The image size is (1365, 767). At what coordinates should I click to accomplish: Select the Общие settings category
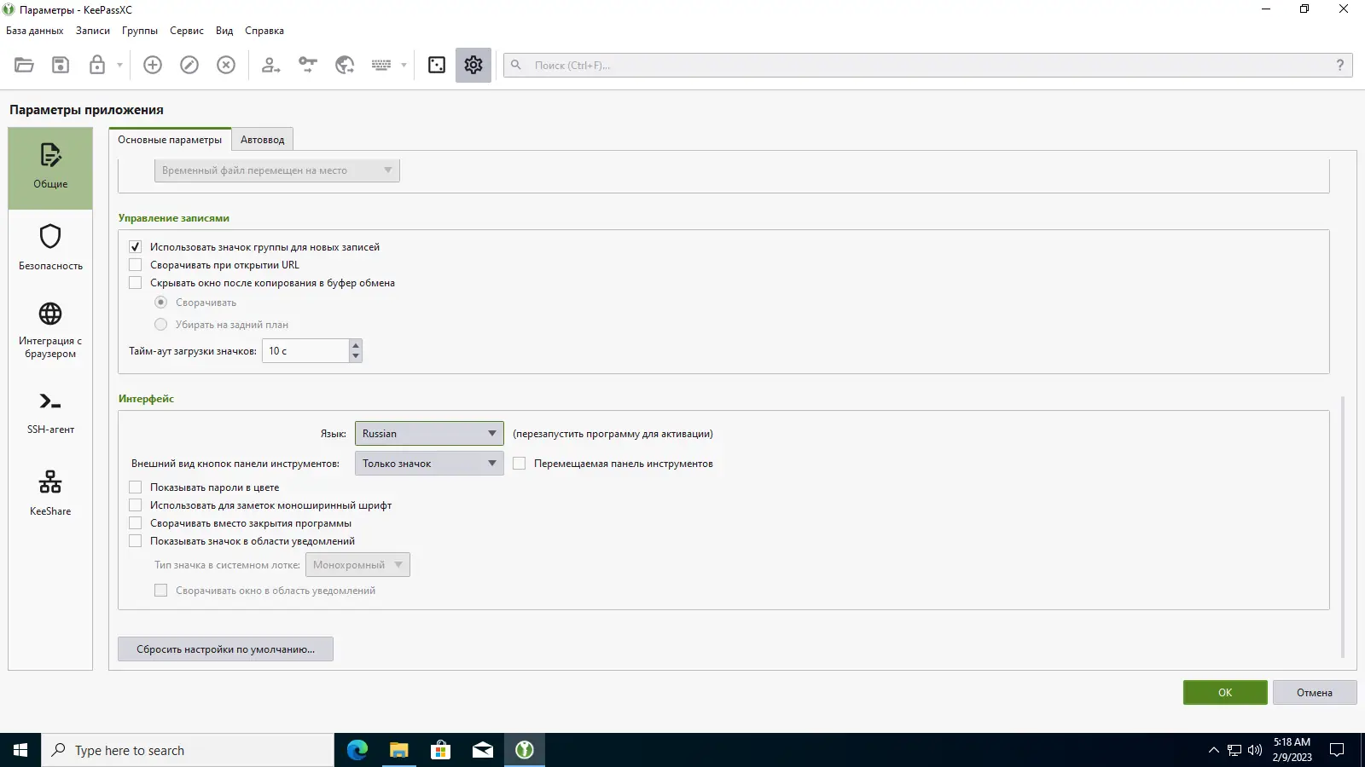click(50, 168)
